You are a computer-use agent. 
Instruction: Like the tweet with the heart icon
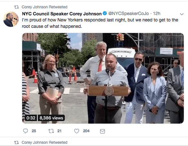(77, 131)
